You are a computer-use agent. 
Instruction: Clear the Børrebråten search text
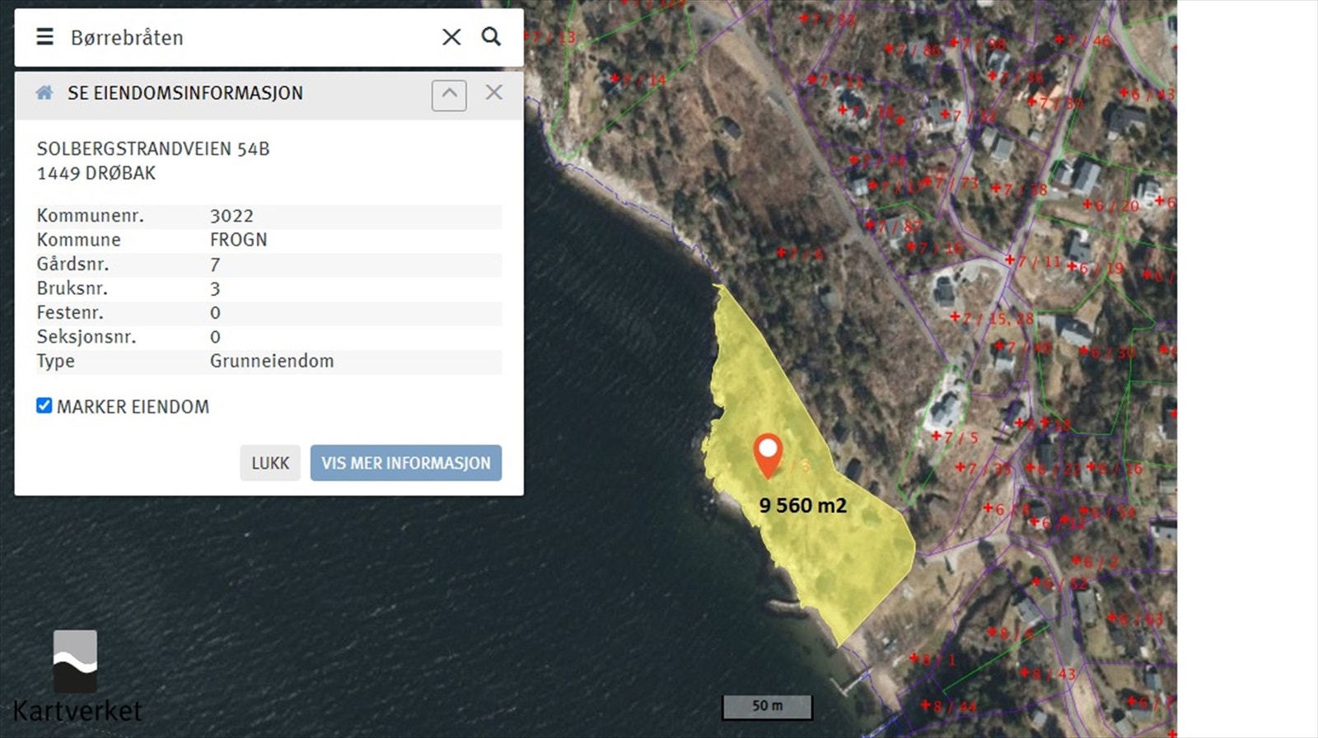click(x=451, y=37)
